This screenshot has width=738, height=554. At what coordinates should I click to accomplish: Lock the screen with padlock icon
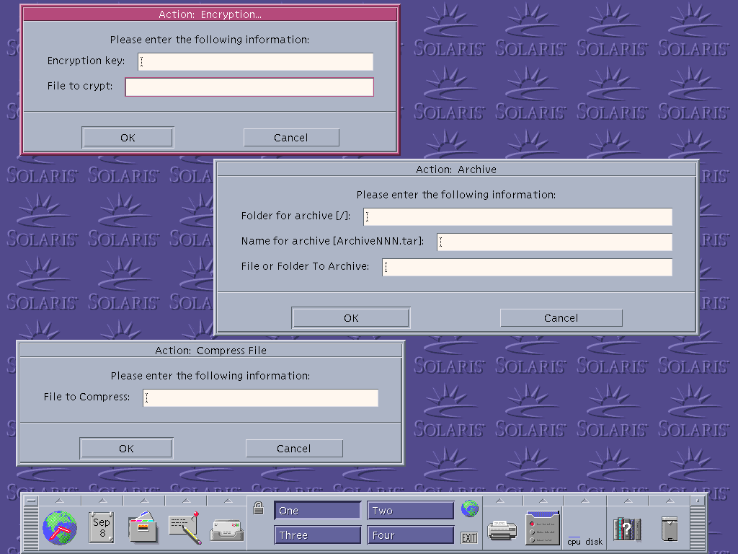point(258,508)
